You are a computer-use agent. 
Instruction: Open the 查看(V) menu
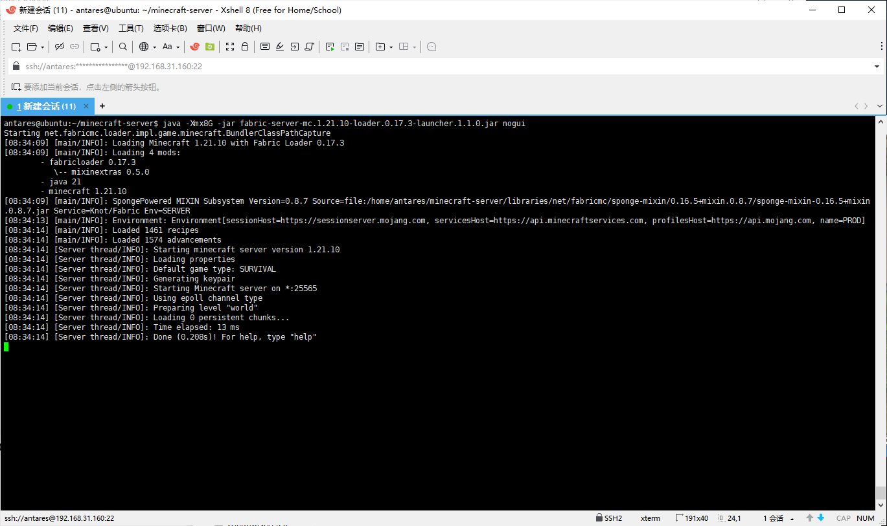coord(95,28)
